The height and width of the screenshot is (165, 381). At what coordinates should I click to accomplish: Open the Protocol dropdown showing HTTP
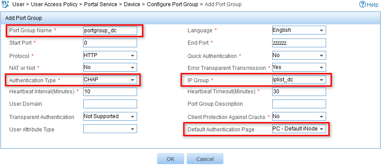click(x=110, y=55)
